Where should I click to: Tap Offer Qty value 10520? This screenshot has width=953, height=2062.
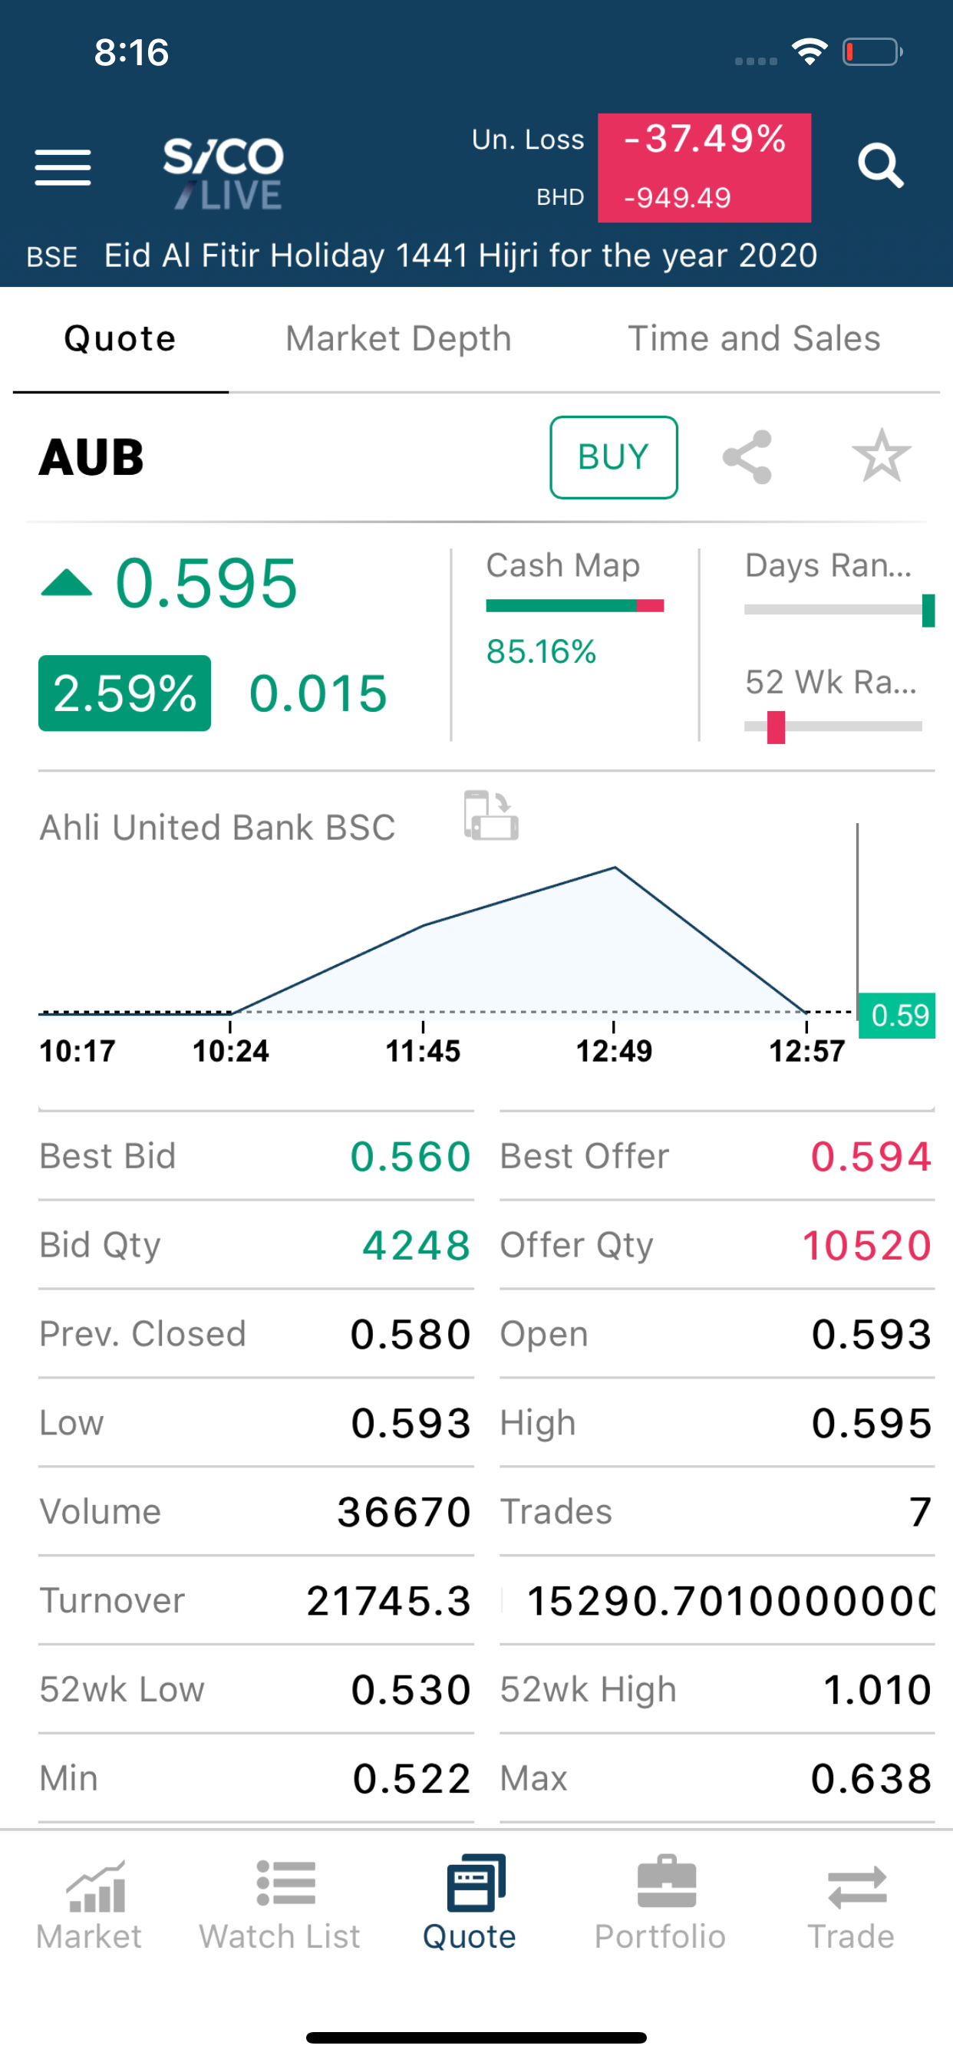tap(867, 1246)
